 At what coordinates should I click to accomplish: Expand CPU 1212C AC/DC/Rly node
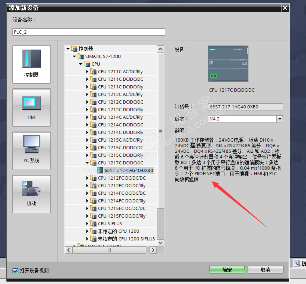pyautogui.click(x=87, y=94)
